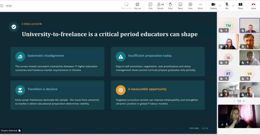
Task: Click the signal strength icon on self-view
Action: [222, 125]
